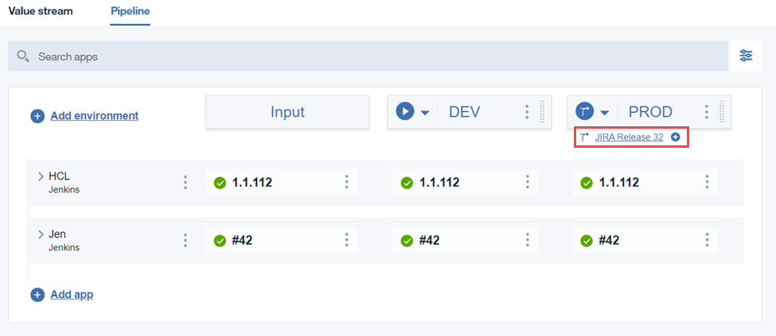Click green check on HCL PROD version

tap(587, 183)
